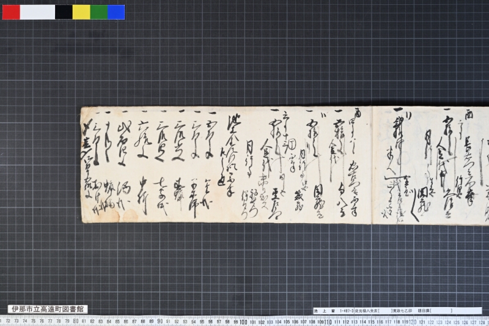Click the 酉 character on the left manuscript sheet

[358, 113]
